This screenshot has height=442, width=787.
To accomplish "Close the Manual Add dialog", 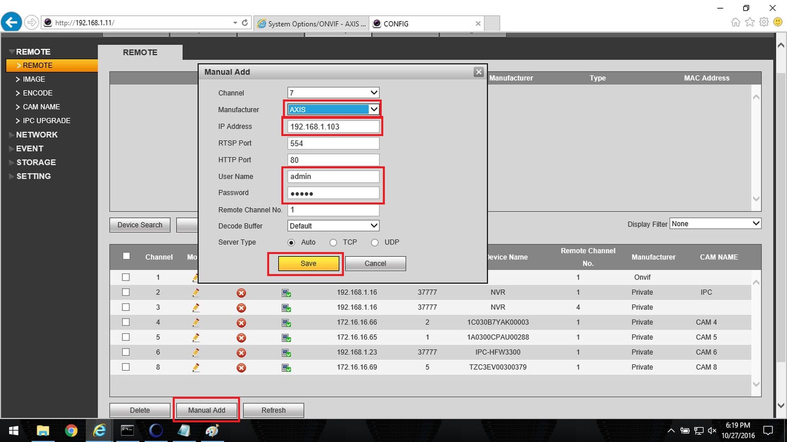I will pos(478,72).
